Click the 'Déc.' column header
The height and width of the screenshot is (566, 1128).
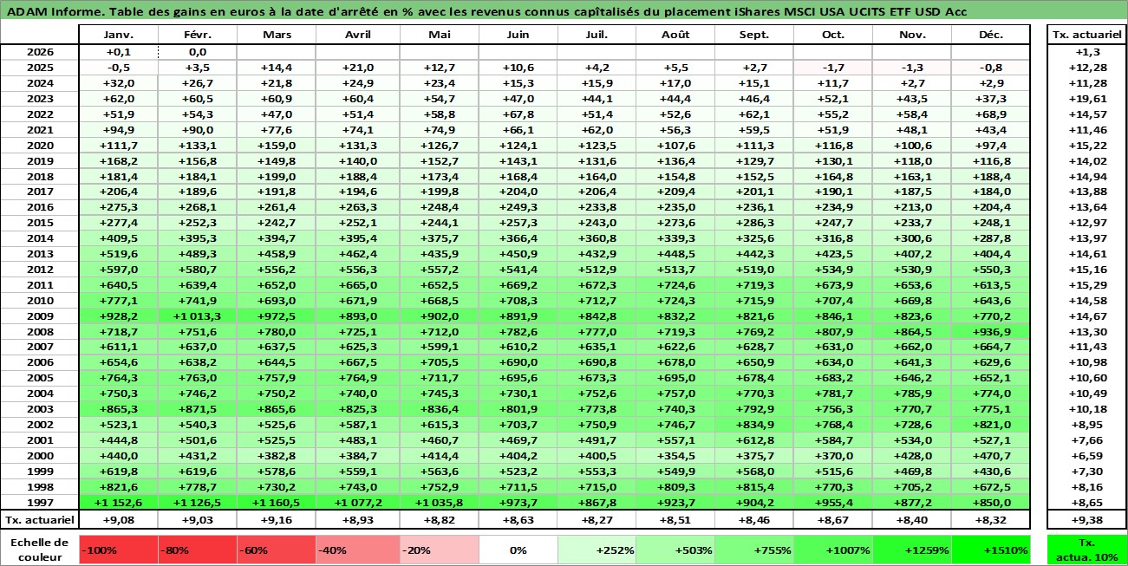(x=991, y=35)
